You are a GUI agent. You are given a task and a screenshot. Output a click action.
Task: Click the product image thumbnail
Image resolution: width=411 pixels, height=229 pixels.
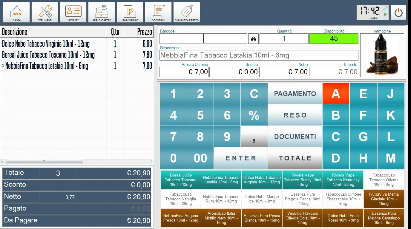click(382, 55)
